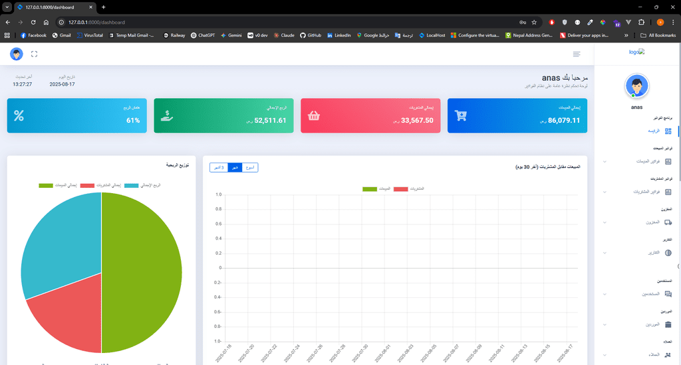The width and height of the screenshot is (681, 365).
Task: Toggle green إجمالي المبيعات pie legend swatch
Action: (x=45, y=185)
